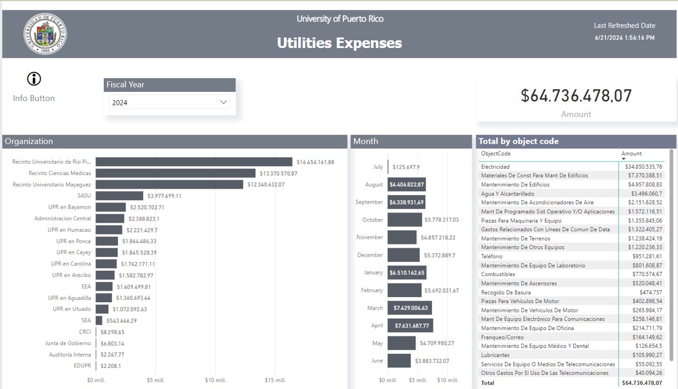Click the March bar in the Month chart

pyautogui.click(x=409, y=308)
